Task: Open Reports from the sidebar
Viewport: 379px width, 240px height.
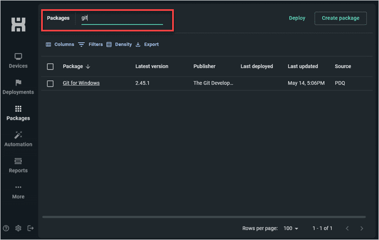Action: click(x=18, y=165)
